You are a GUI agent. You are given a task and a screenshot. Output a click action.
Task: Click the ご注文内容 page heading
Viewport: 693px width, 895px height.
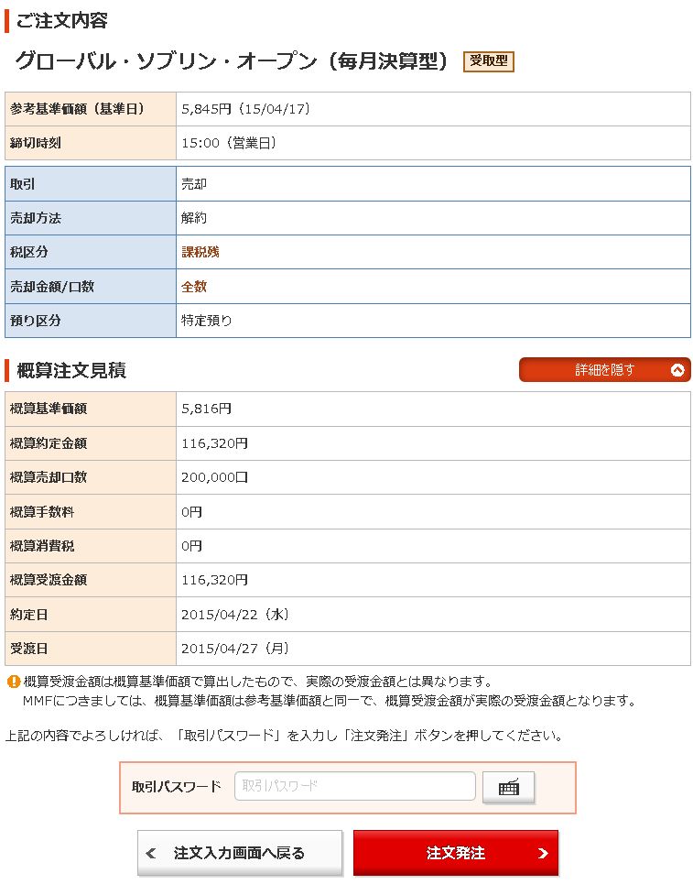61,21
